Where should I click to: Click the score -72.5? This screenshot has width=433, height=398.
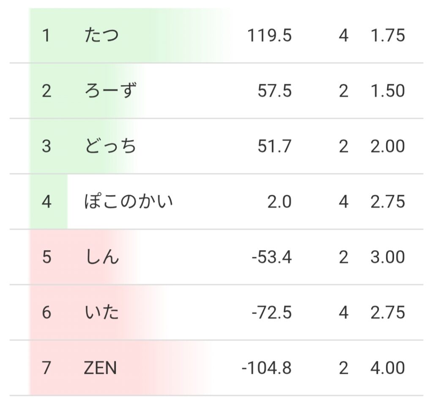click(271, 313)
